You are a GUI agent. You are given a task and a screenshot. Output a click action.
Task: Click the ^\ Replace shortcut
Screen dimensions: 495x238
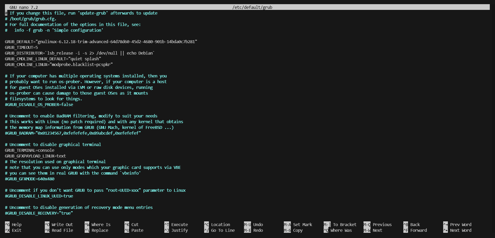click(96, 230)
